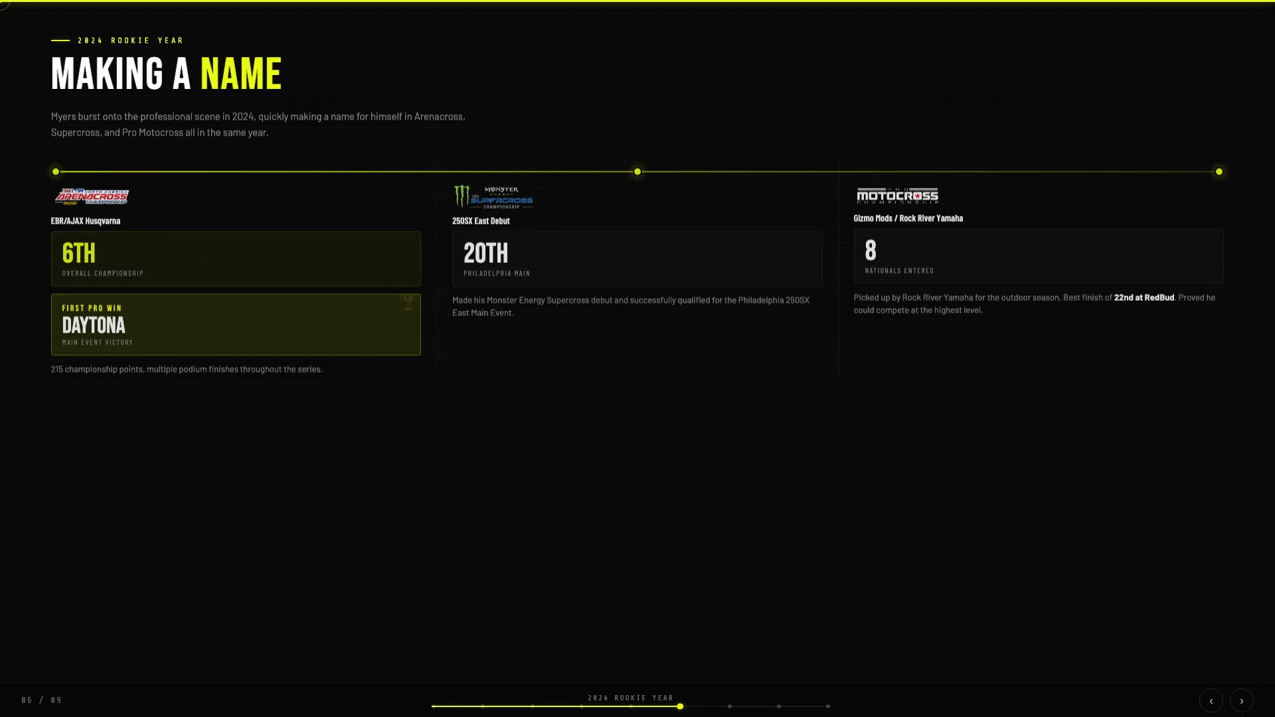This screenshot has width=1275, height=717.
Task: Click the Arenacross Championship logo
Action: (92, 197)
